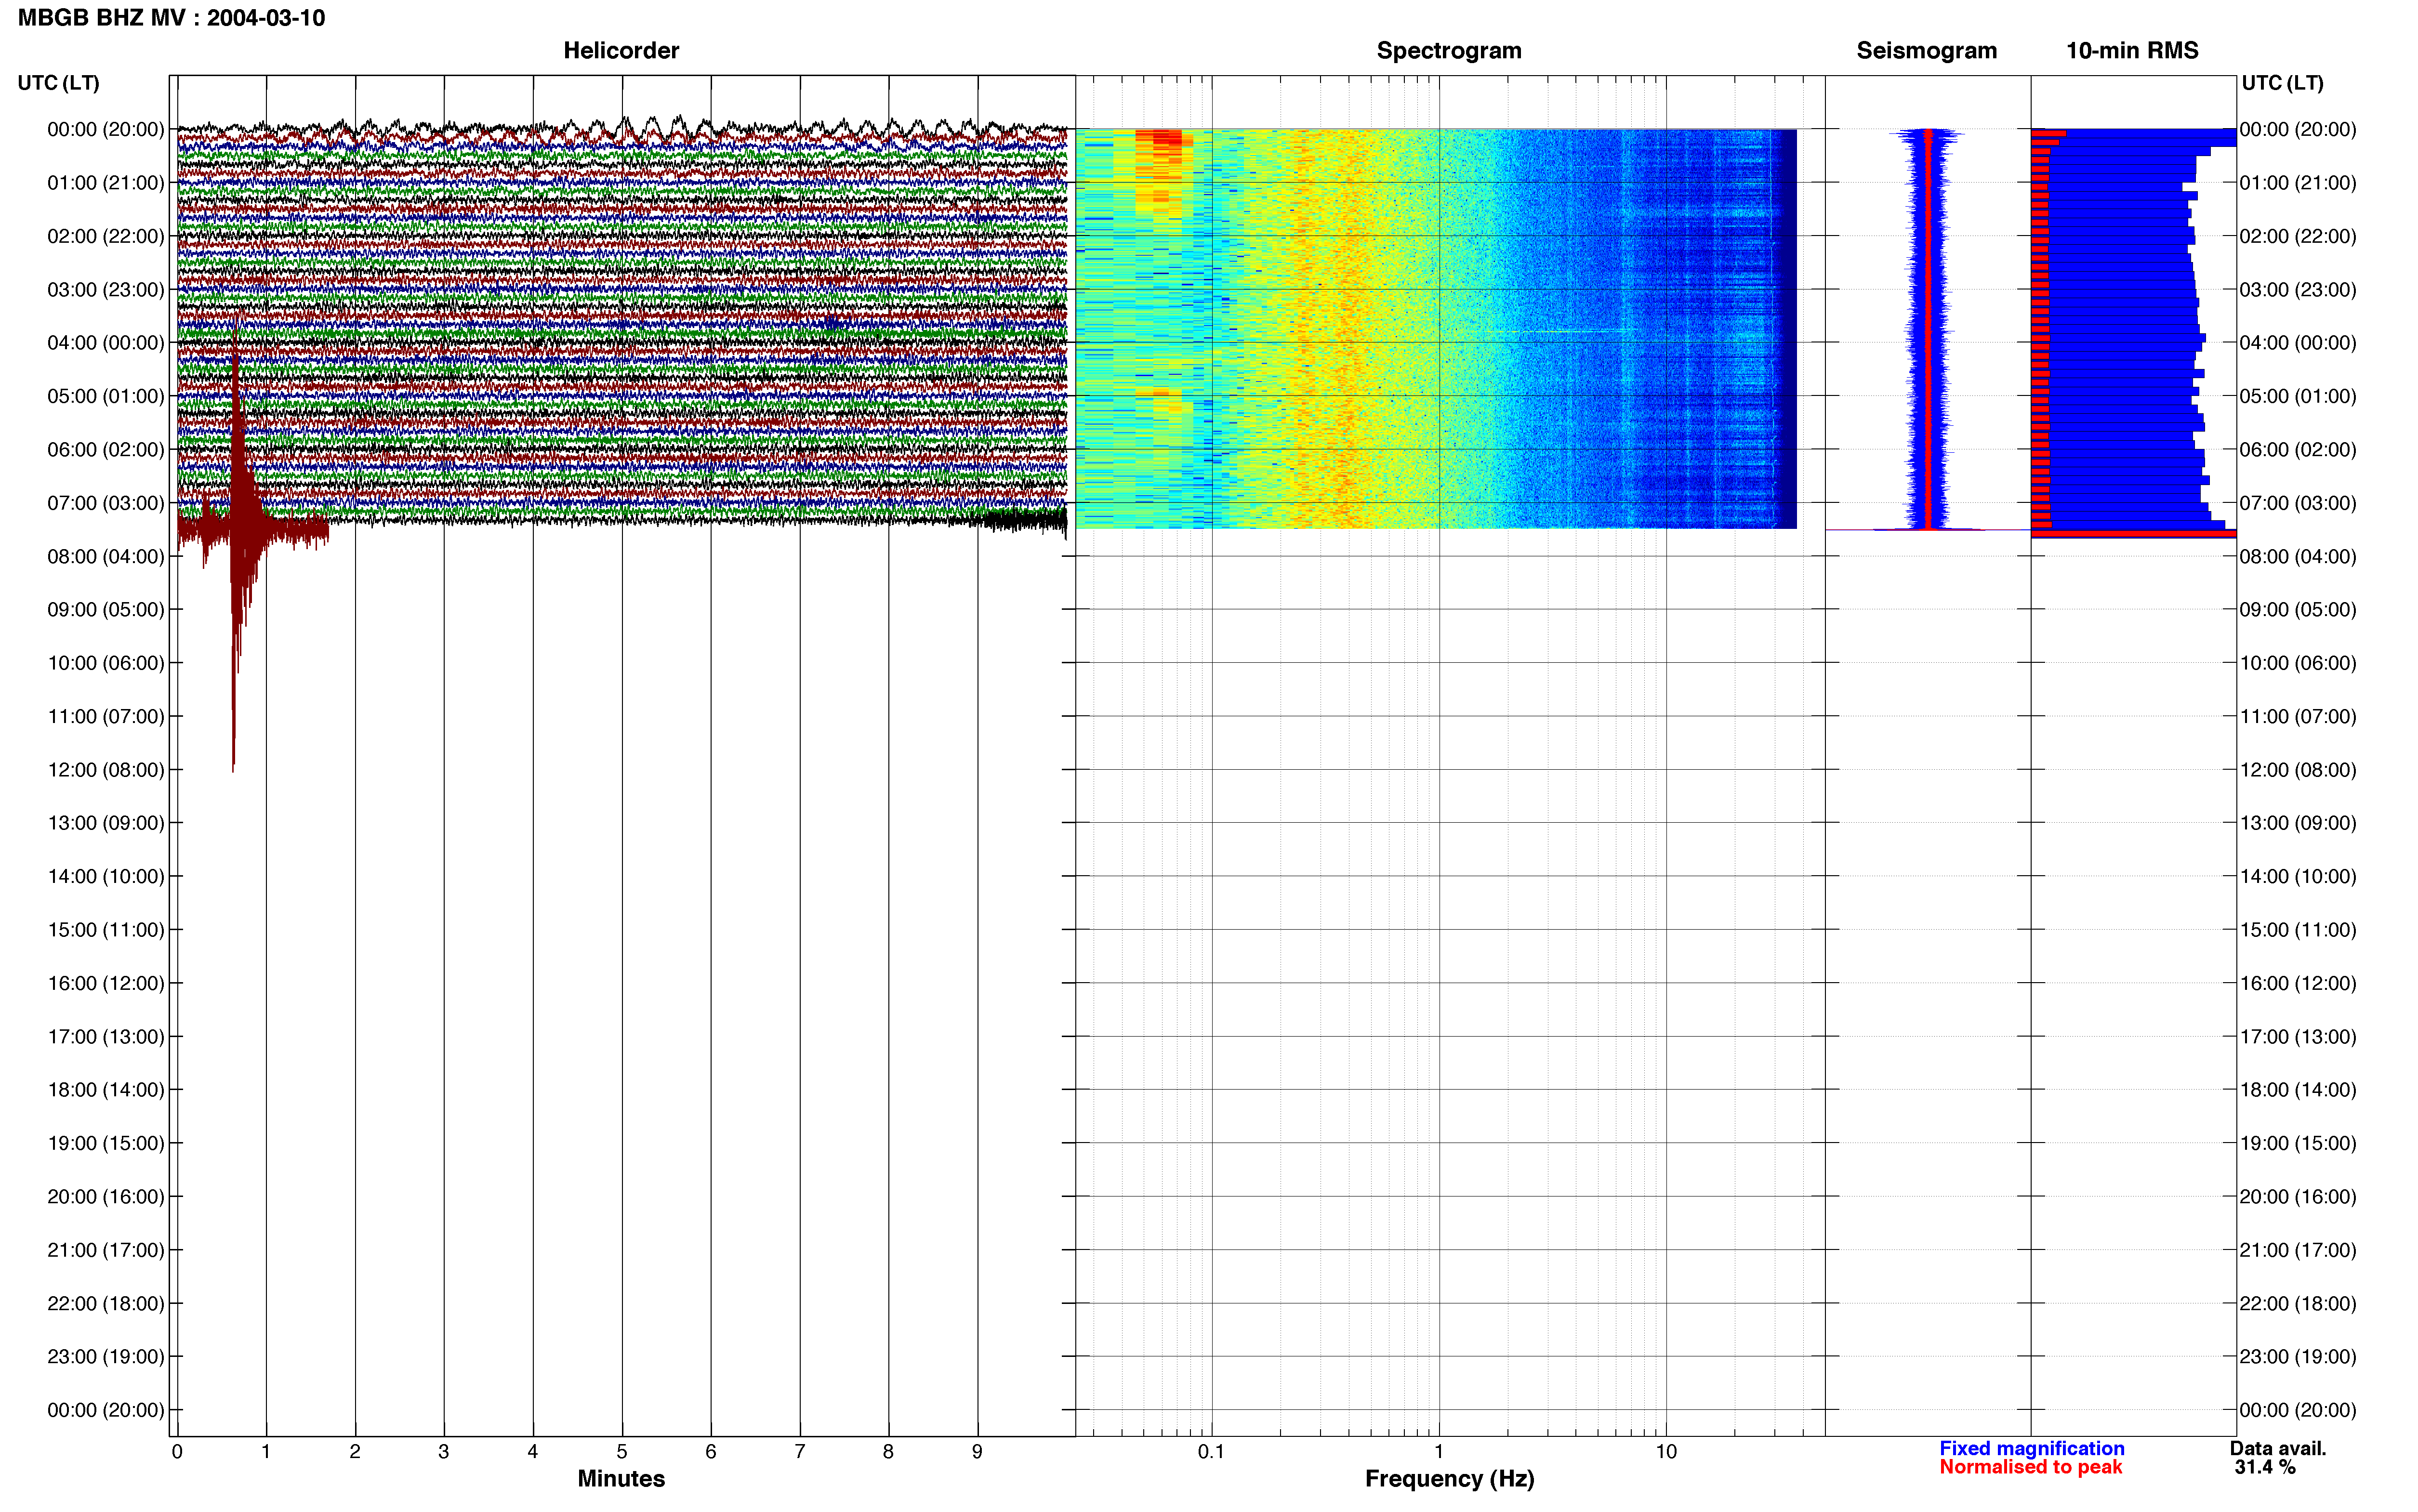Screen dimensions: 2418x1512
Task: Click the red center line in Seismogram panel
Action: coord(1927,328)
